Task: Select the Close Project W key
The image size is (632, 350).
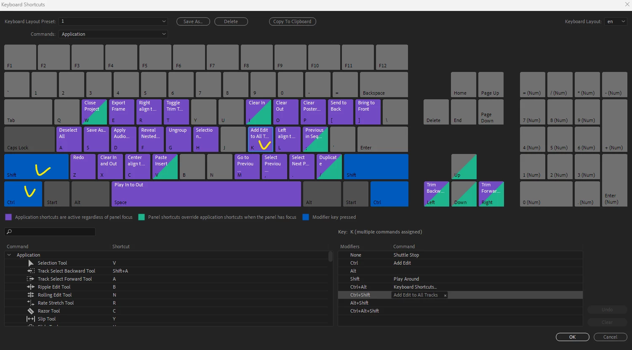Action: 94,112
